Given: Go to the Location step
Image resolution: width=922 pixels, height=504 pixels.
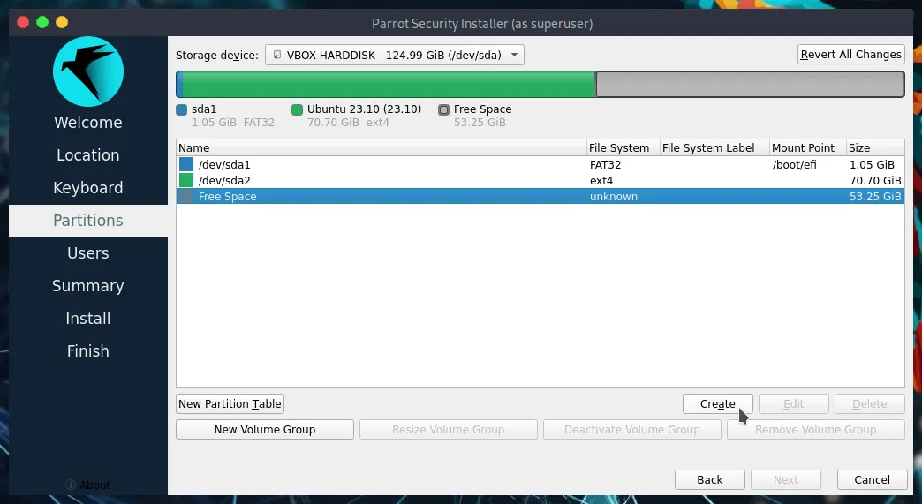Looking at the screenshot, I should point(88,155).
